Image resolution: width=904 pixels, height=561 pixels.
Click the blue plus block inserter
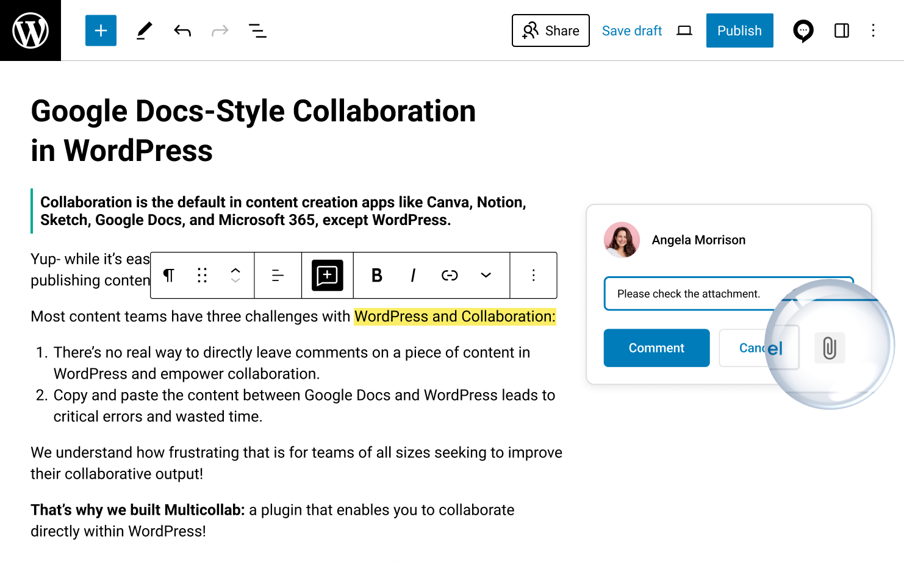101,30
